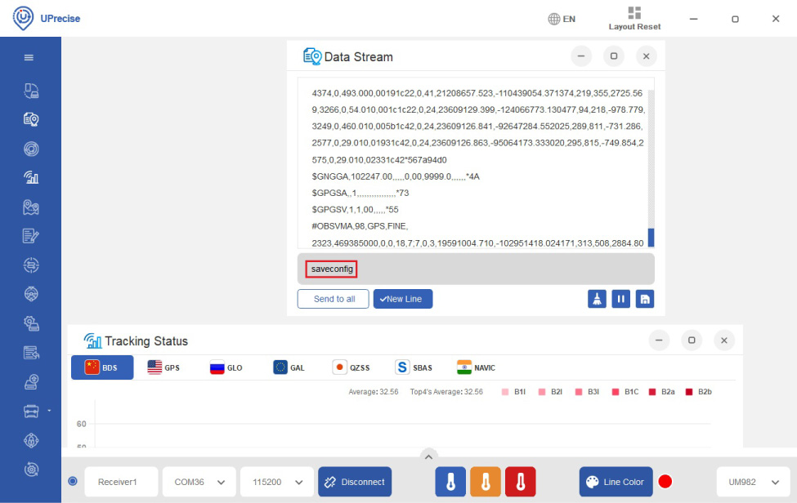Click the blue thermometer button
This screenshot has height=503, width=797.
pyautogui.click(x=450, y=482)
